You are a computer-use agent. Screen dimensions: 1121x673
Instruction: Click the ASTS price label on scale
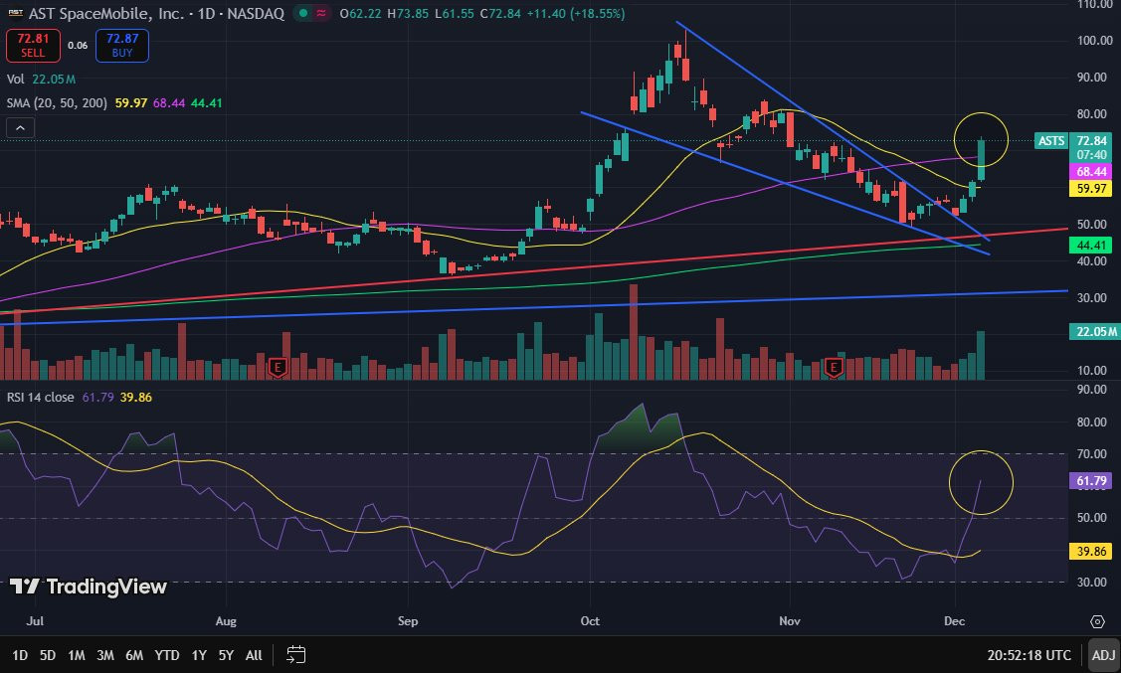1051,141
